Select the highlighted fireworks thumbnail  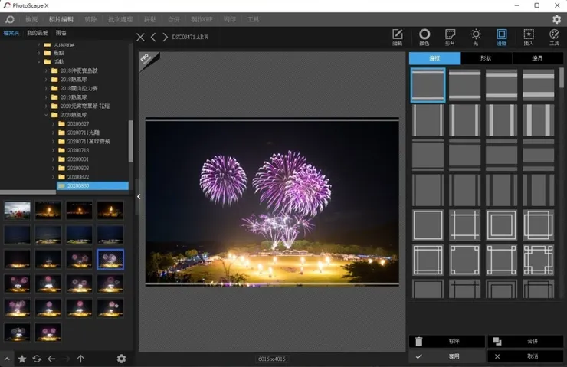(x=110, y=259)
